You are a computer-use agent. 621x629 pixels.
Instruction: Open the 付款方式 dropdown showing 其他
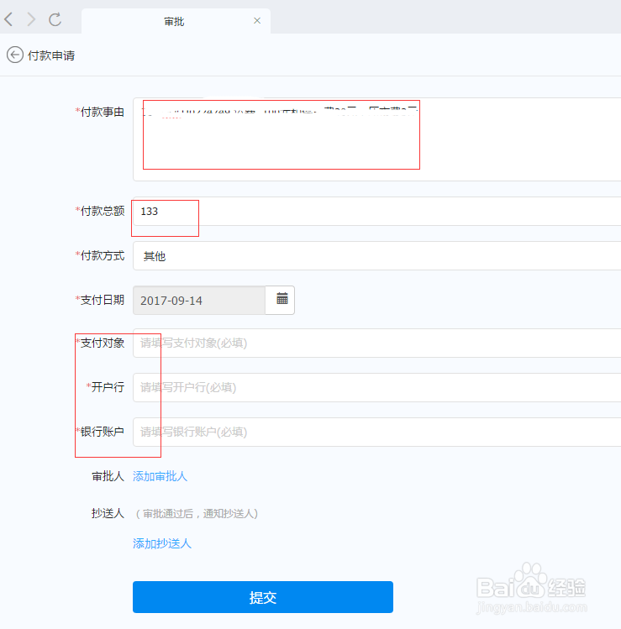pos(376,256)
